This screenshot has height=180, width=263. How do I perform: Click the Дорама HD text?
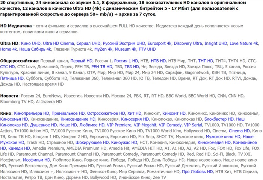click(77, 177)
